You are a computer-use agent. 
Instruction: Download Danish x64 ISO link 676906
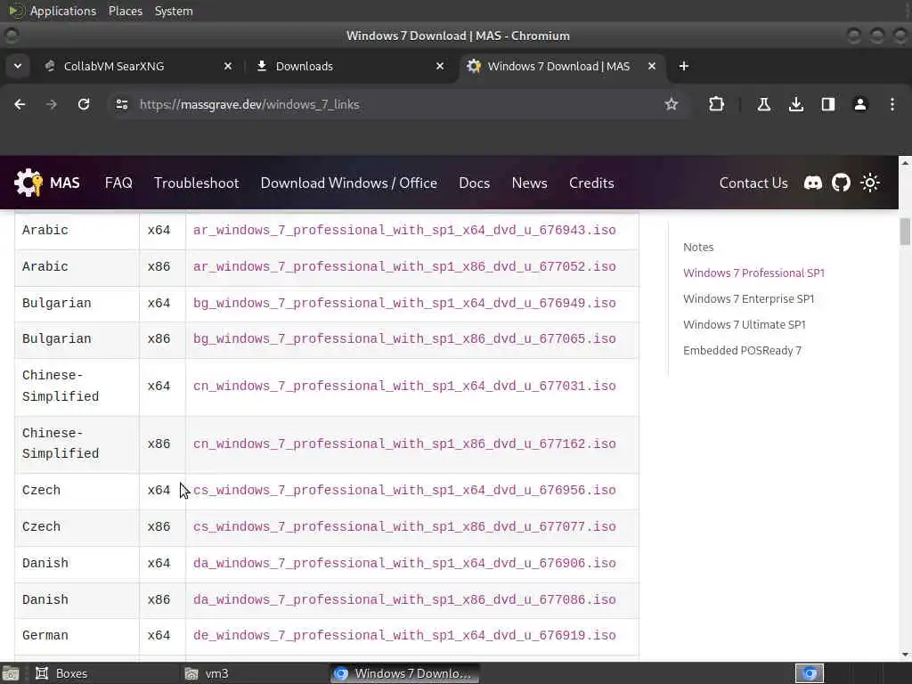tap(404, 564)
